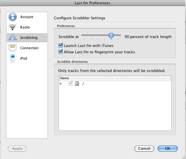Screen dimensions: 186x159
Task: Expand the root directory tree arrow
Action: [x=61, y=84]
